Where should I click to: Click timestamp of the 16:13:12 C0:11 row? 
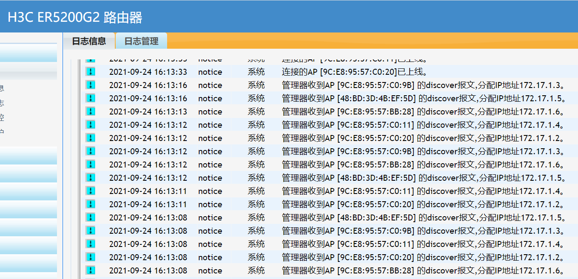click(148, 125)
